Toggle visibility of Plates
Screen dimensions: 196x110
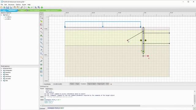click(x=4, y=75)
